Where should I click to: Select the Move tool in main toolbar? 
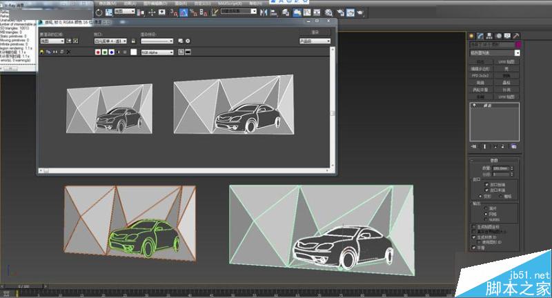pyautogui.click(x=152, y=12)
